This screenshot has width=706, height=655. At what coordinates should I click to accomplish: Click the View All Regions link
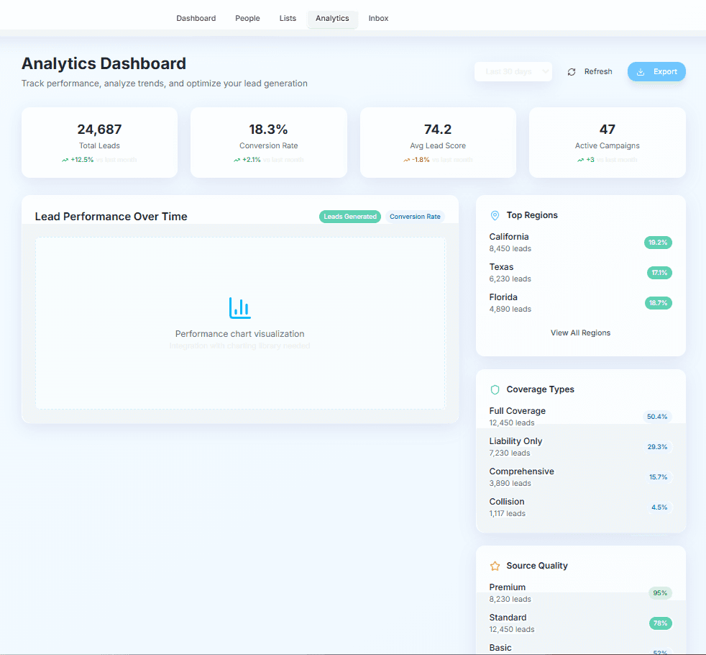[x=580, y=333]
